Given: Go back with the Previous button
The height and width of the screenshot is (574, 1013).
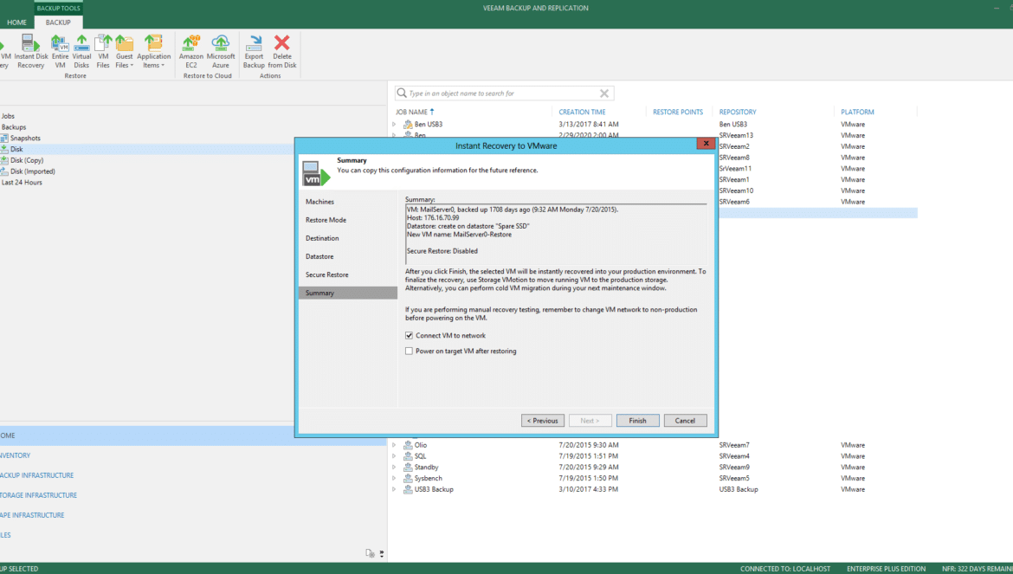Looking at the screenshot, I should point(543,421).
